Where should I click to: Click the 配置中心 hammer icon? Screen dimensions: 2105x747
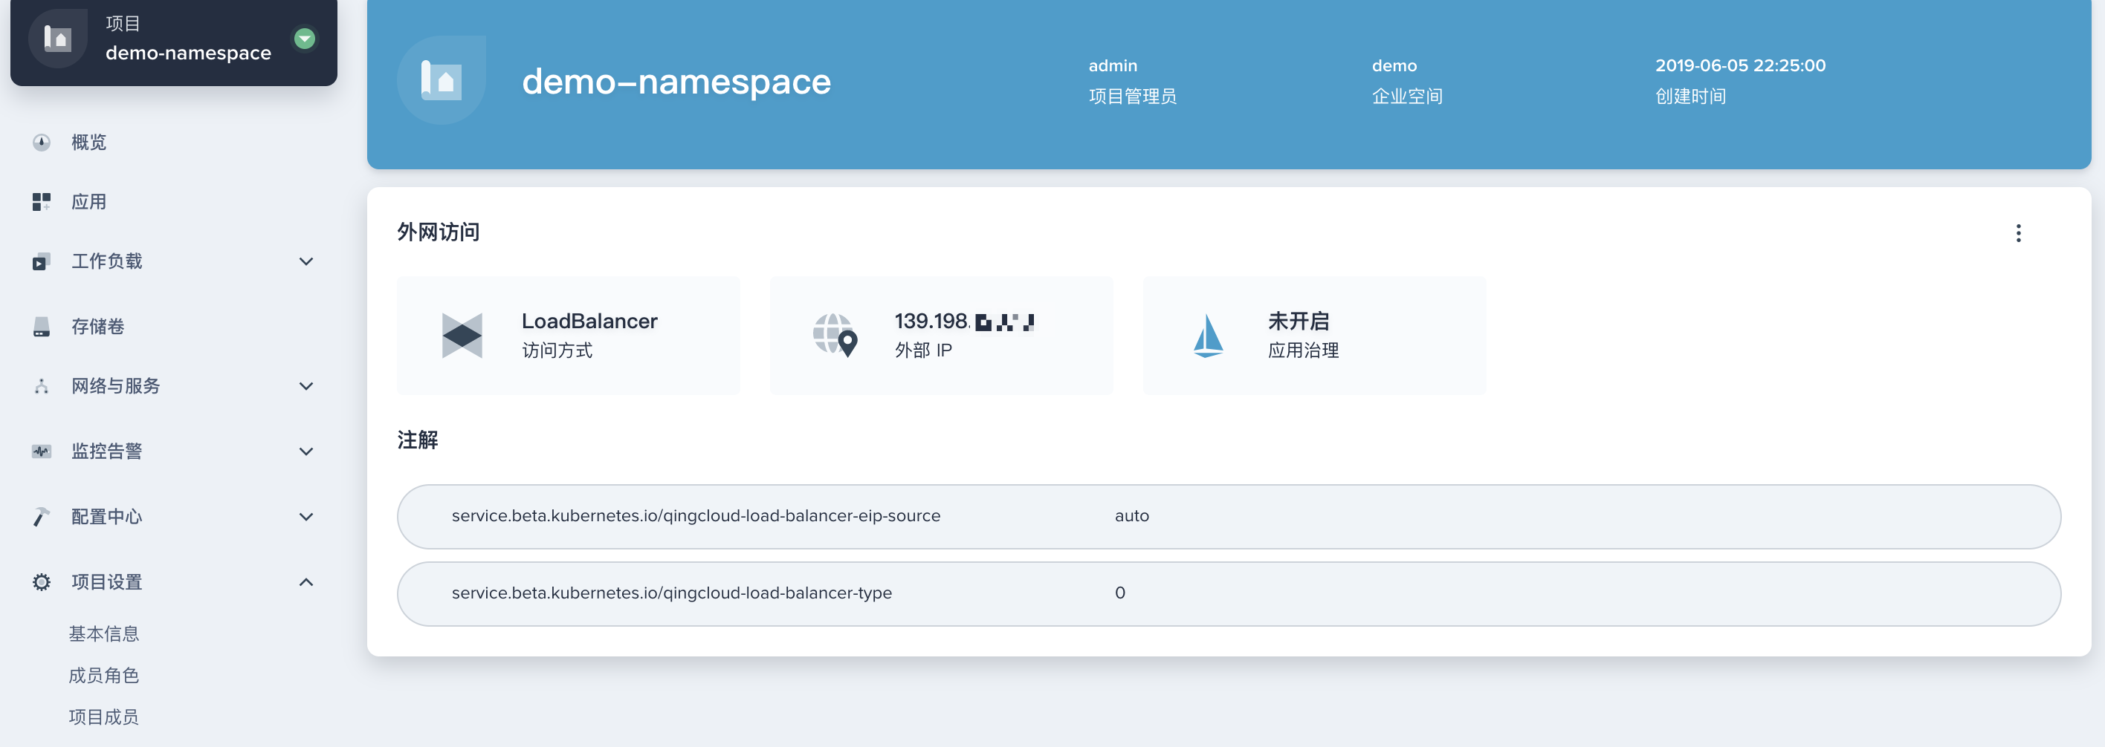(42, 517)
